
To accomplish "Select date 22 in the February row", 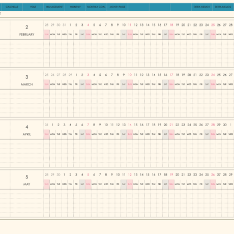I will [x=195, y=25].
